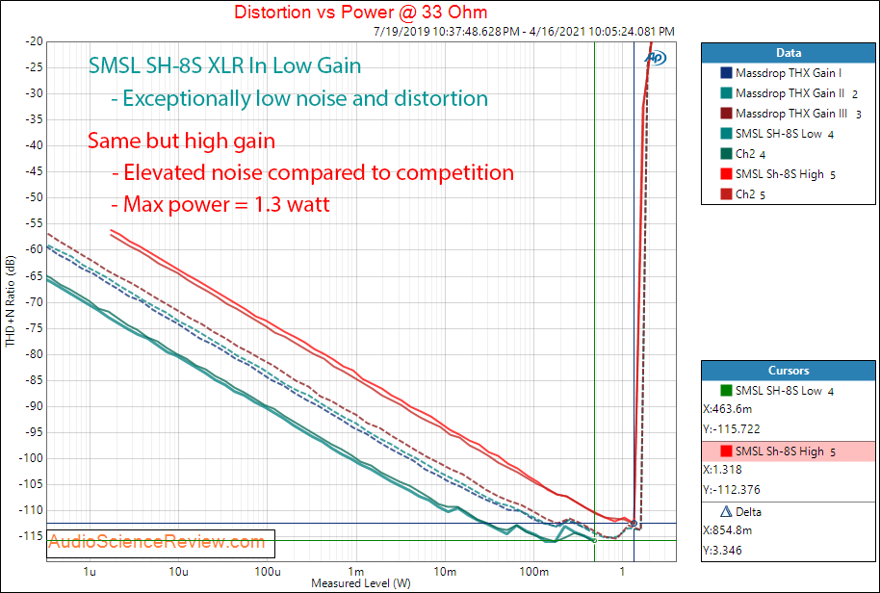Select the Massdrop THX Gain III color swatch
This screenshot has height=593, width=880.
point(726,114)
